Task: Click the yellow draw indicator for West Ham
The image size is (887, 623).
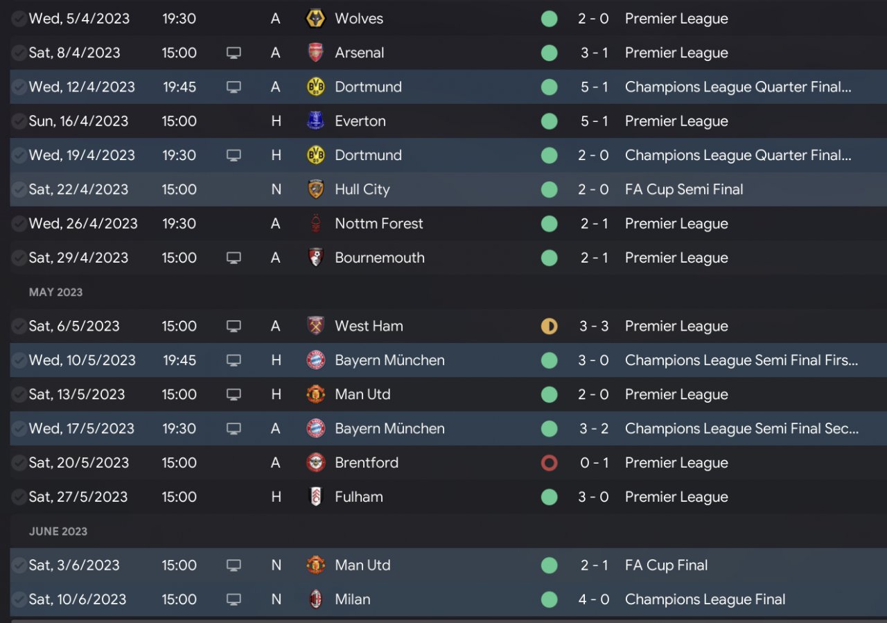Action: (x=549, y=326)
